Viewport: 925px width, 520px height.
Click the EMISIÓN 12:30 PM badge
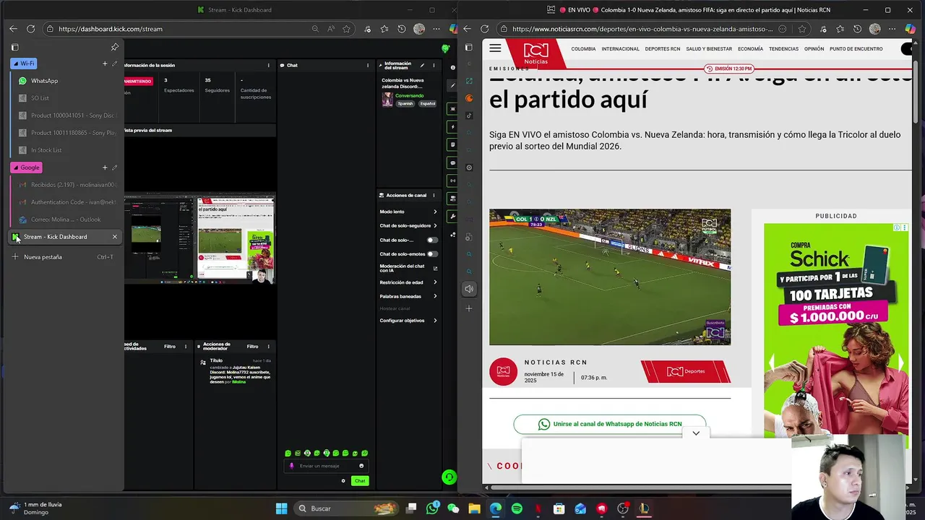(x=728, y=69)
